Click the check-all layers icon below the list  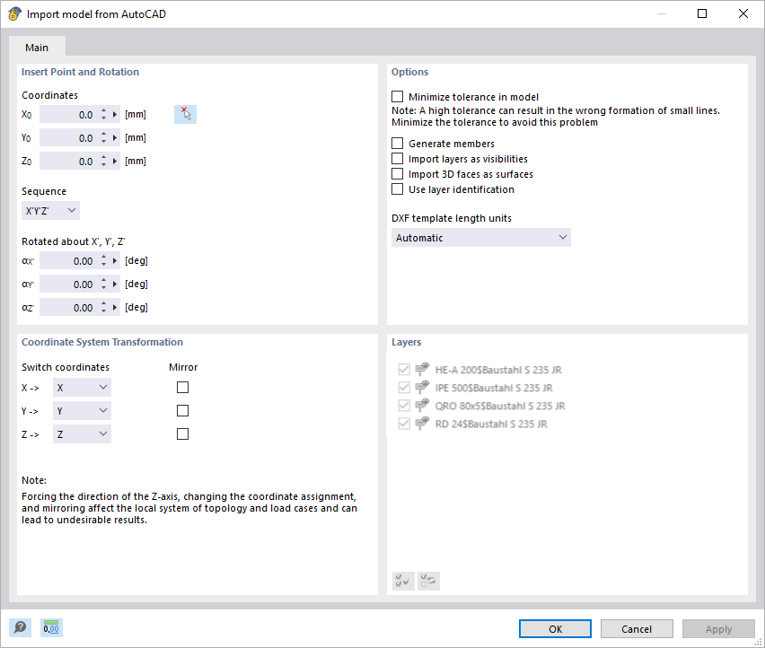pyautogui.click(x=402, y=581)
